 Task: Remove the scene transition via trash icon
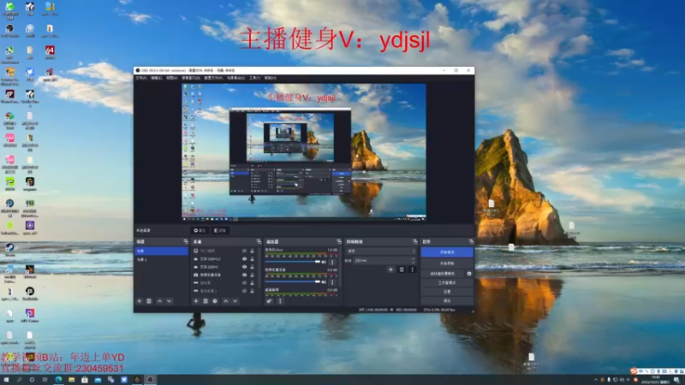click(402, 269)
